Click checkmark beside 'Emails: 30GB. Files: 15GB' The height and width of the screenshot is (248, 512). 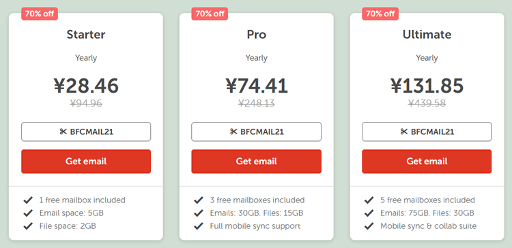(199, 213)
